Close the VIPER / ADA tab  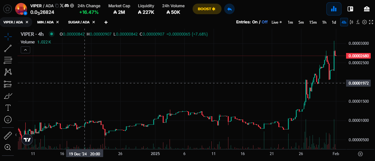[x=27, y=22]
